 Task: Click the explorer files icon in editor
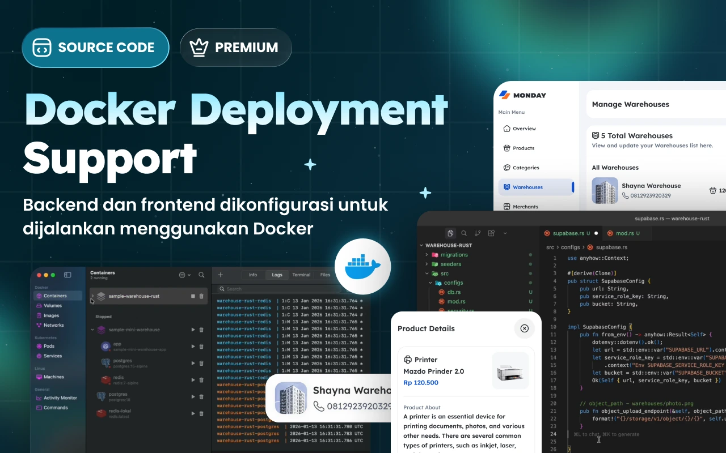450,233
